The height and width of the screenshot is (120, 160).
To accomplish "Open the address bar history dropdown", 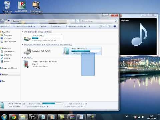I will point(74,21).
